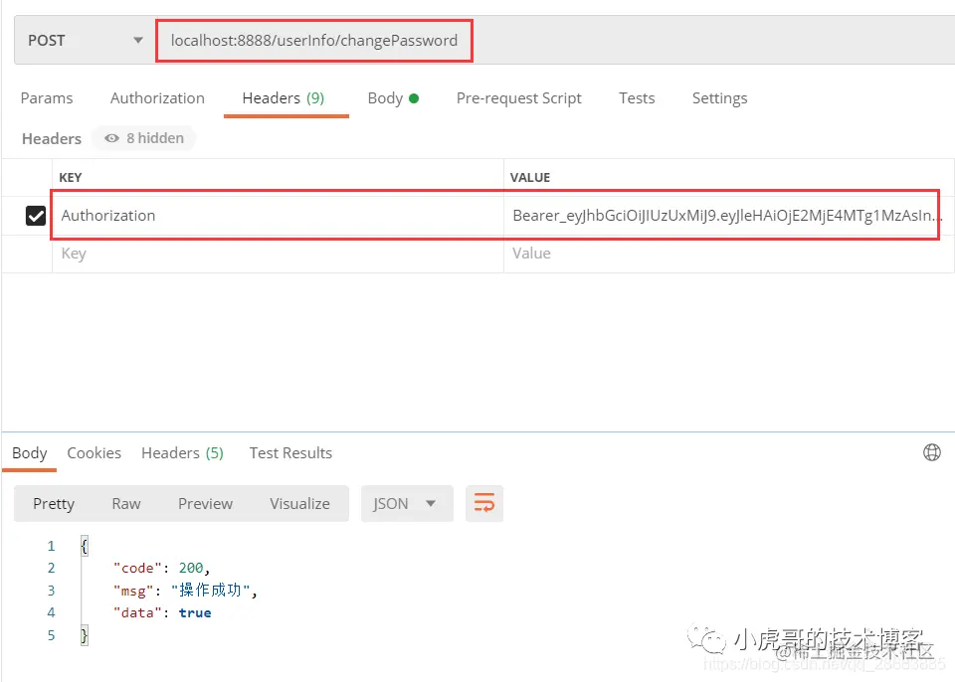Select the response Body tab
The width and height of the screenshot is (955, 682).
pos(29,453)
